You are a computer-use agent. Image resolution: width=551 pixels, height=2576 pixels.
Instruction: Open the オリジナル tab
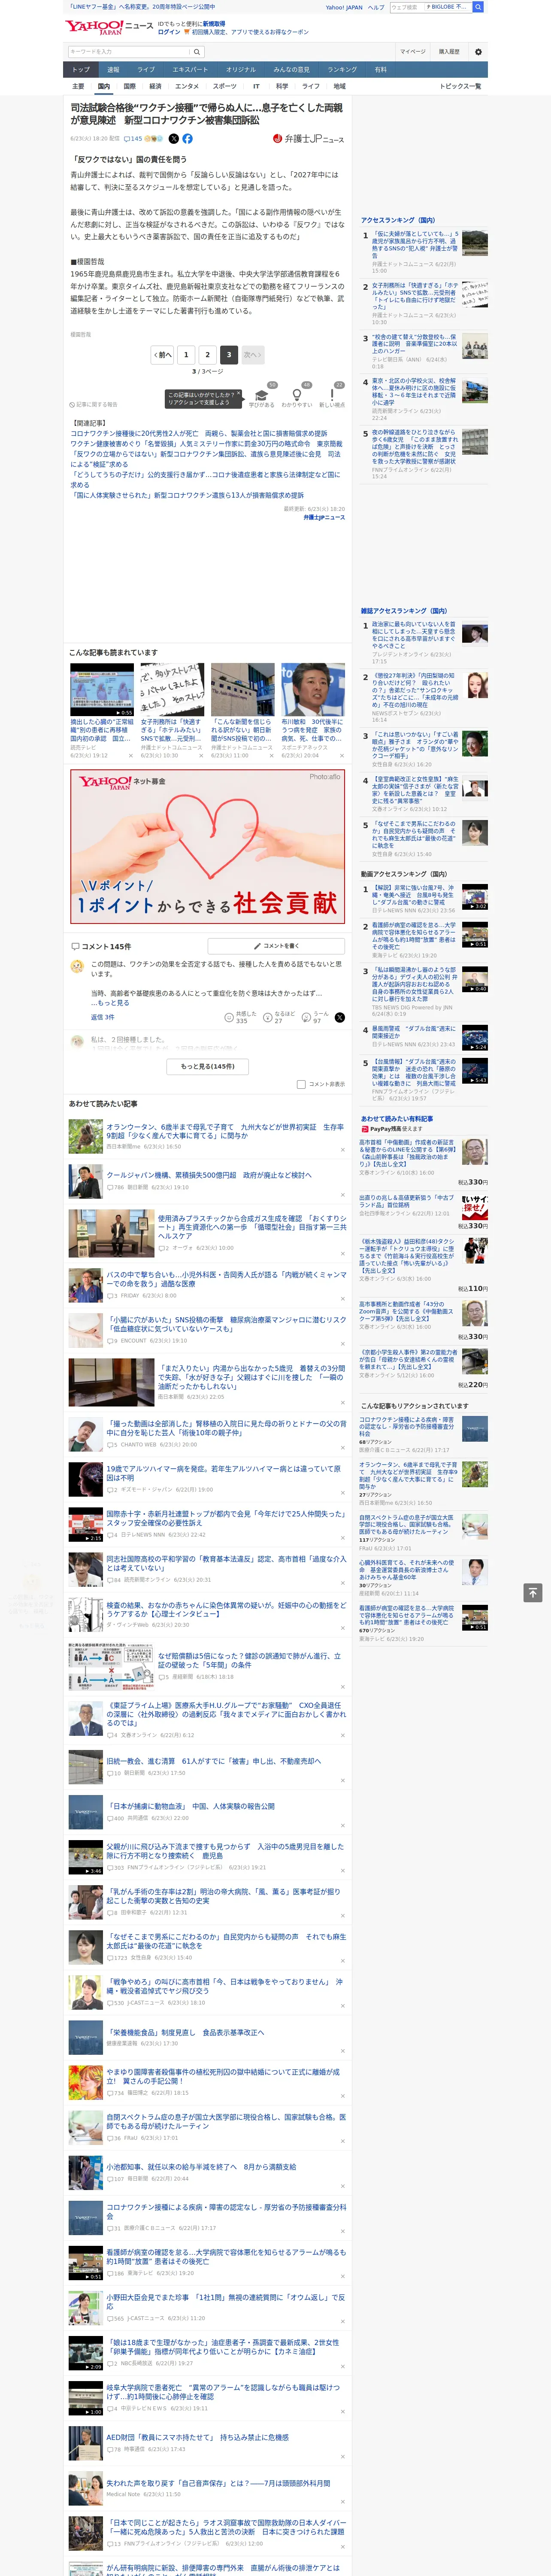[x=241, y=69]
